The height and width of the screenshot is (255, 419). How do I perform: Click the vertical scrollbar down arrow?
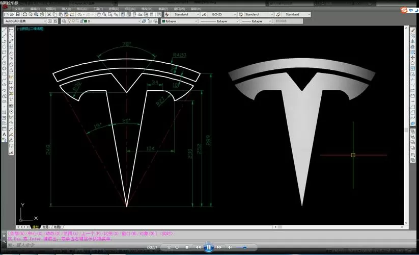(406, 223)
